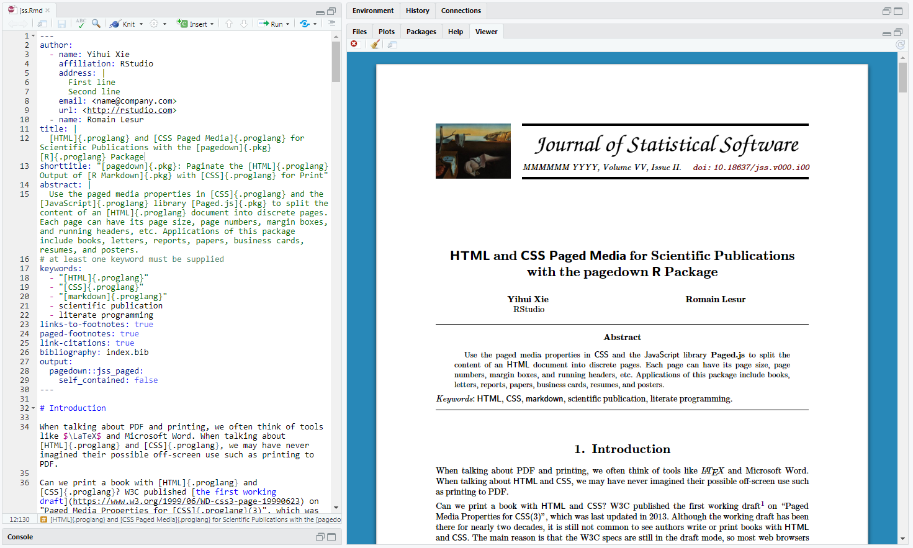The width and height of the screenshot is (913, 548).
Task: Refresh the Viewer pane
Action: click(900, 45)
